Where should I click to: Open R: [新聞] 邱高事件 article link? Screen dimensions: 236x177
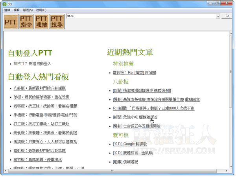(x=154, y=108)
